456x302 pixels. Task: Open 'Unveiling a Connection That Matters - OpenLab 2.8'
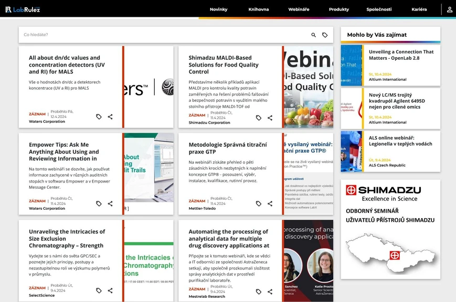coord(401,55)
